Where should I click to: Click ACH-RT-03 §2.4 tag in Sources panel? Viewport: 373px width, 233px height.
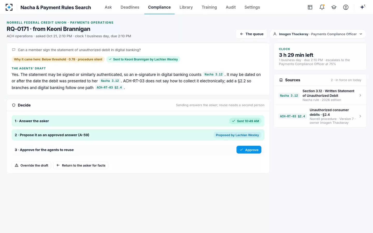[x=292, y=116]
